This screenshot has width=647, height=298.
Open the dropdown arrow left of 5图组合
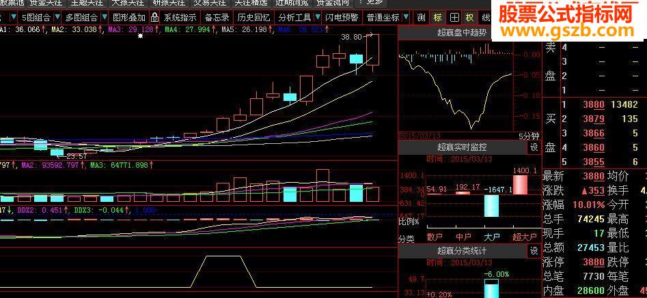(14, 17)
